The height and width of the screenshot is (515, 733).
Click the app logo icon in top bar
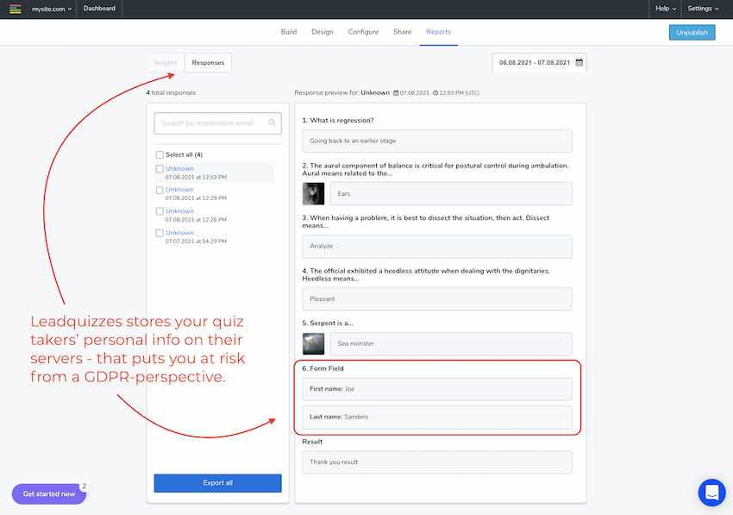[x=15, y=9]
